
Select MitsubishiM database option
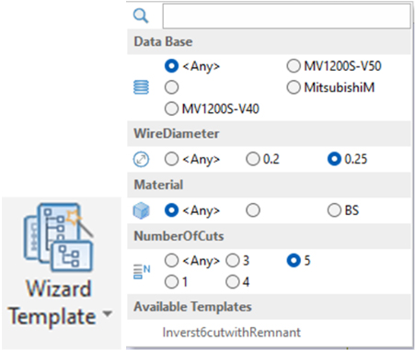tap(330, 87)
